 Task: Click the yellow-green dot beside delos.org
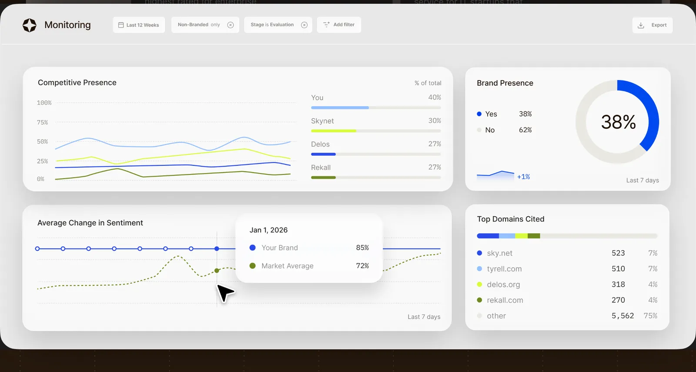coord(479,285)
